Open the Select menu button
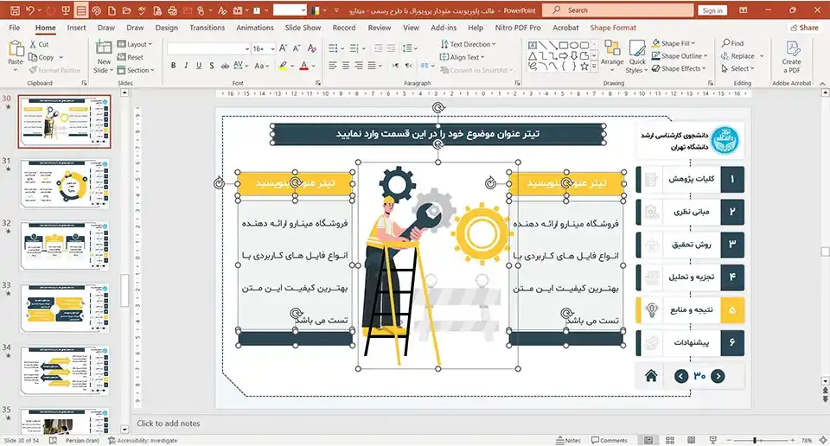Screen dimensions: 830x446 coord(737,69)
